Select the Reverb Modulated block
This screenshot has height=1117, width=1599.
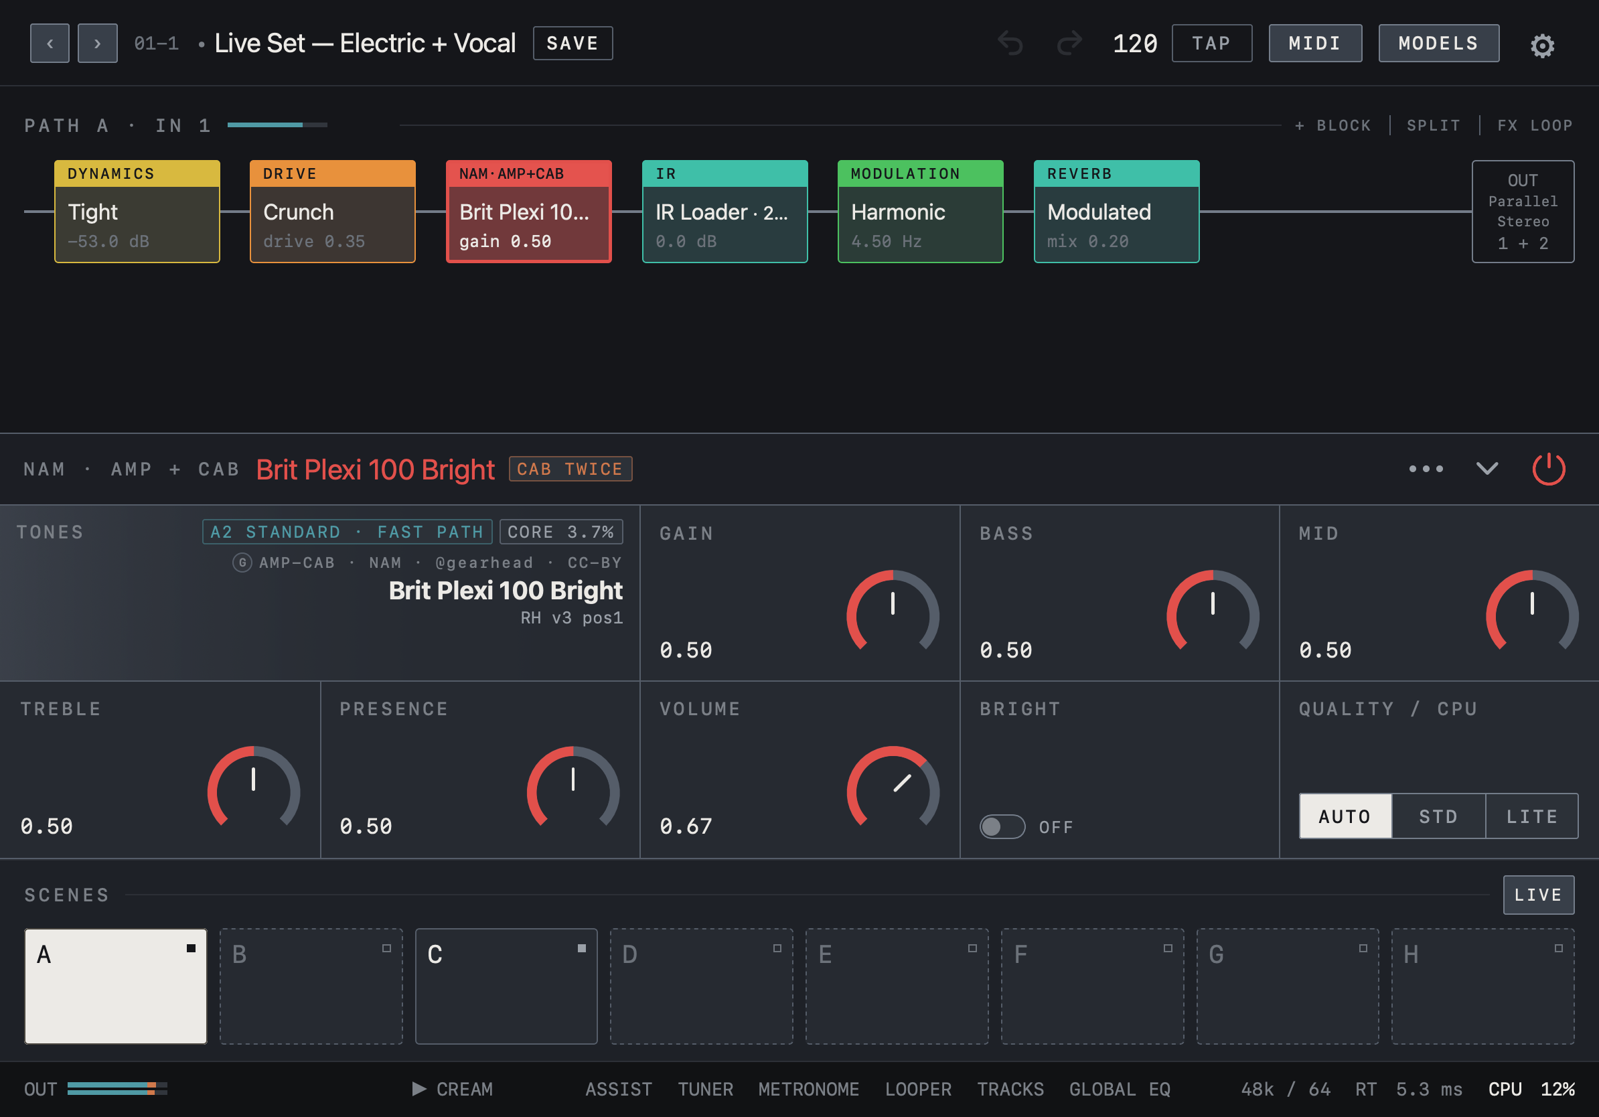coord(1116,211)
